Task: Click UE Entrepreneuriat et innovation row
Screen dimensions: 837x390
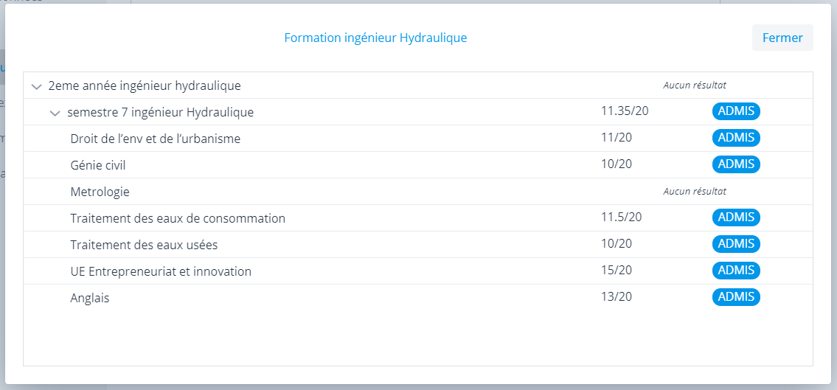Action: point(161,271)
